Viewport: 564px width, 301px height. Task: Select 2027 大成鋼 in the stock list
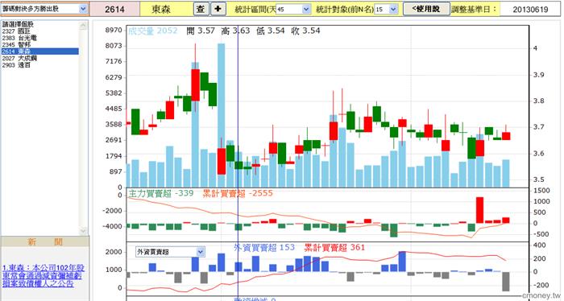39,58
